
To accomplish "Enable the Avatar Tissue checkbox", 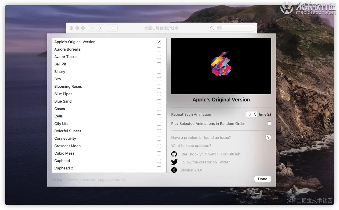I will [159, 57].
